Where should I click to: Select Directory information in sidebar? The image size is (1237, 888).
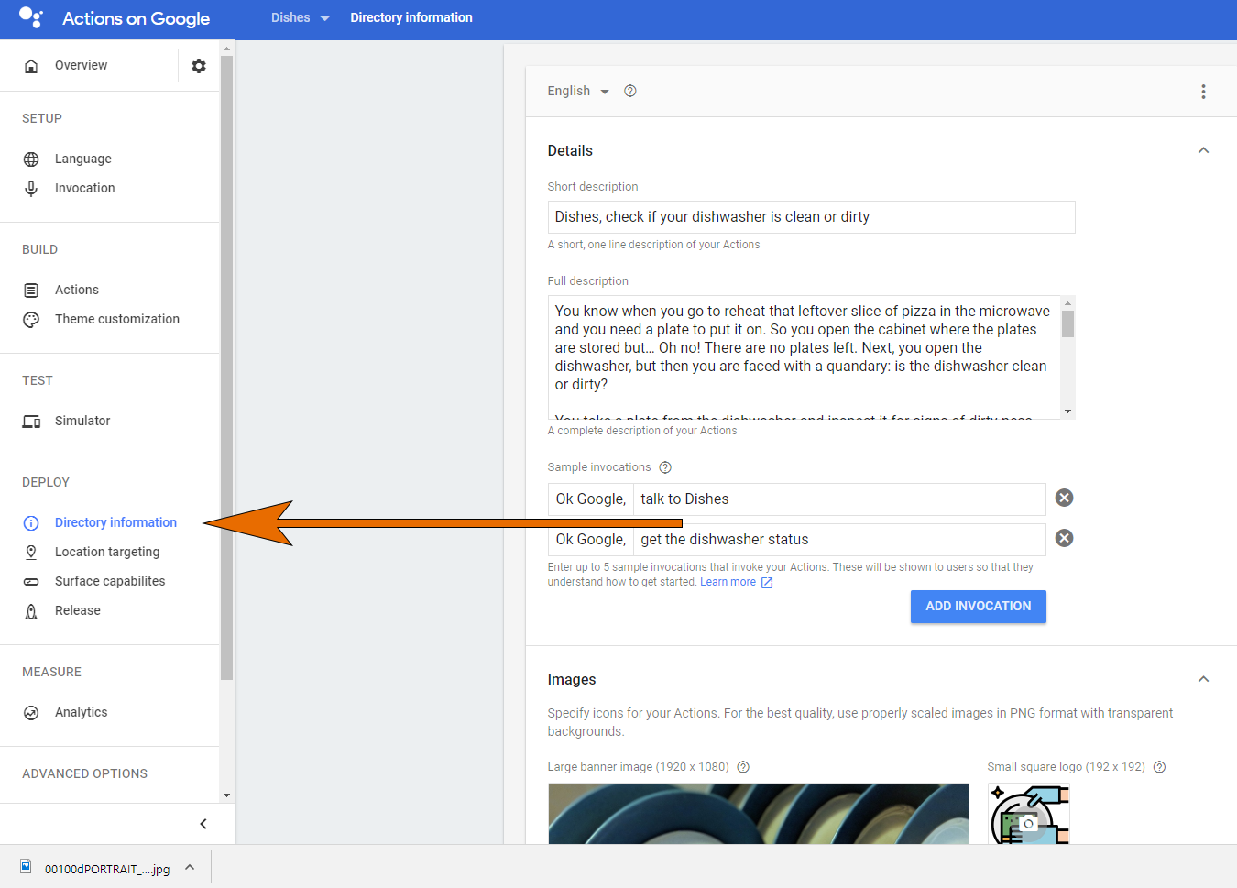coord(115,523)
